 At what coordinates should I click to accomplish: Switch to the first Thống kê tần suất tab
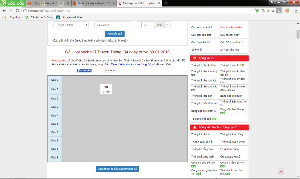click(48, 3)
